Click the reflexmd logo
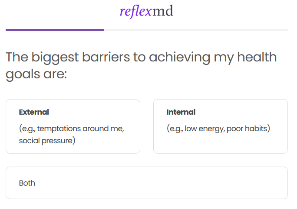The height and width of the screenshot is (209, 297). (146, 11)
